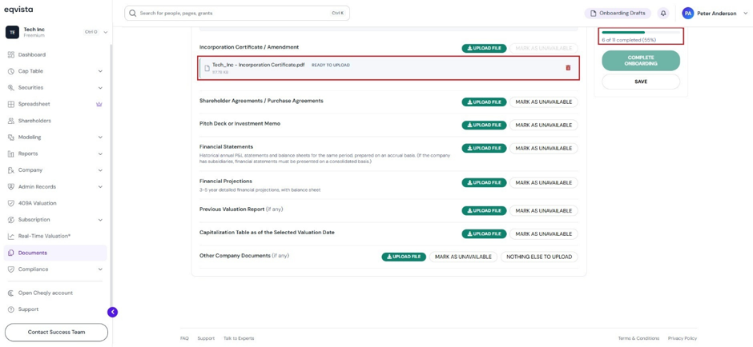The image size is (753, 347).
Task: Mark Pitch Deck as unavailable
Action: [x=544, y=125]
